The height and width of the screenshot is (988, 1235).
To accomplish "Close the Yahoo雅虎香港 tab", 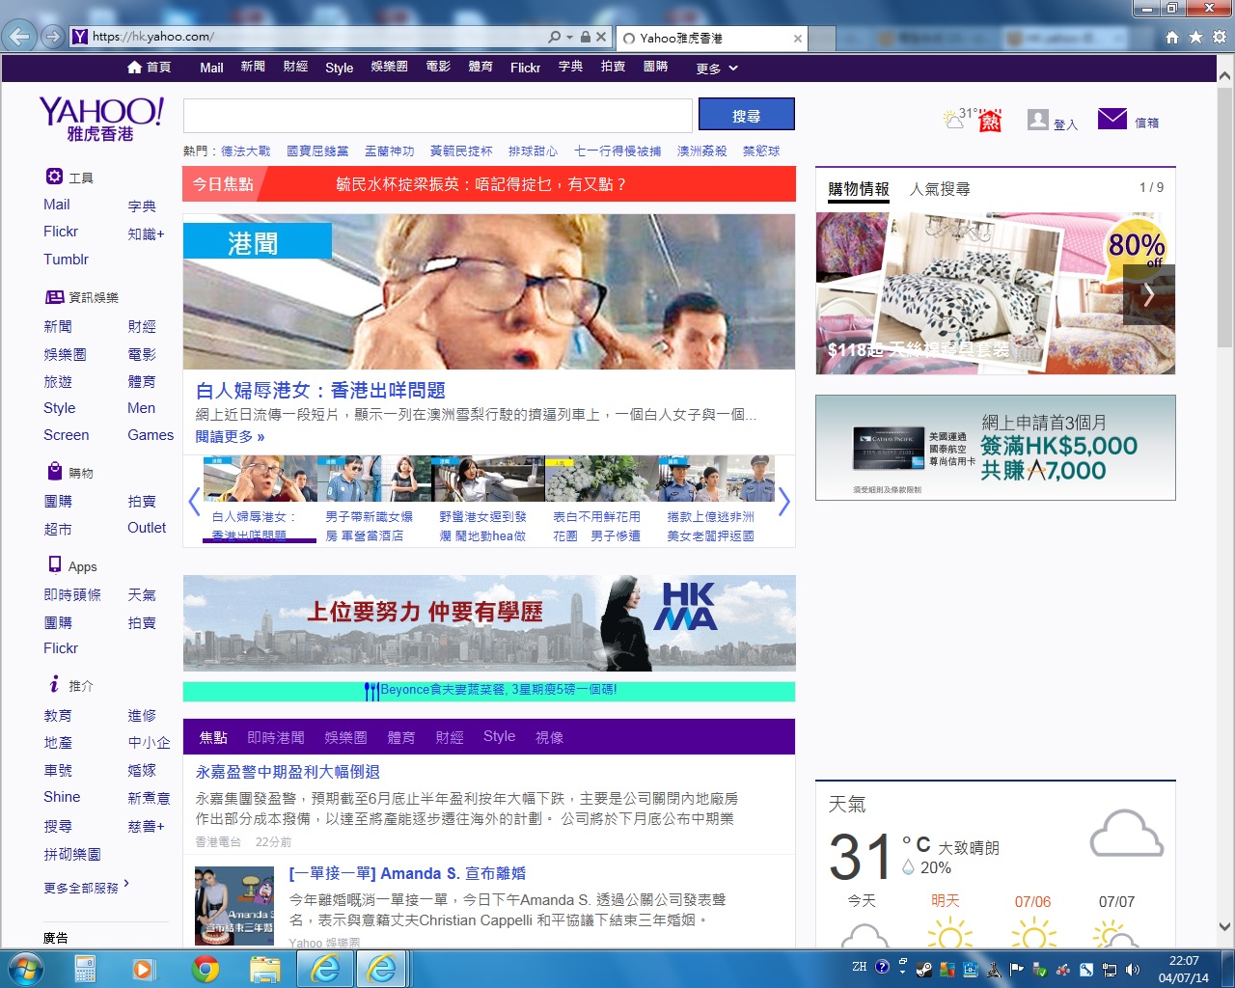I will 798,39.
